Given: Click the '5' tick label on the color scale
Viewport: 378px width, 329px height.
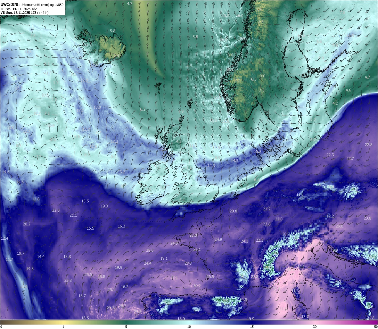Looking at the screenshot, I should [x=126, y=327].
